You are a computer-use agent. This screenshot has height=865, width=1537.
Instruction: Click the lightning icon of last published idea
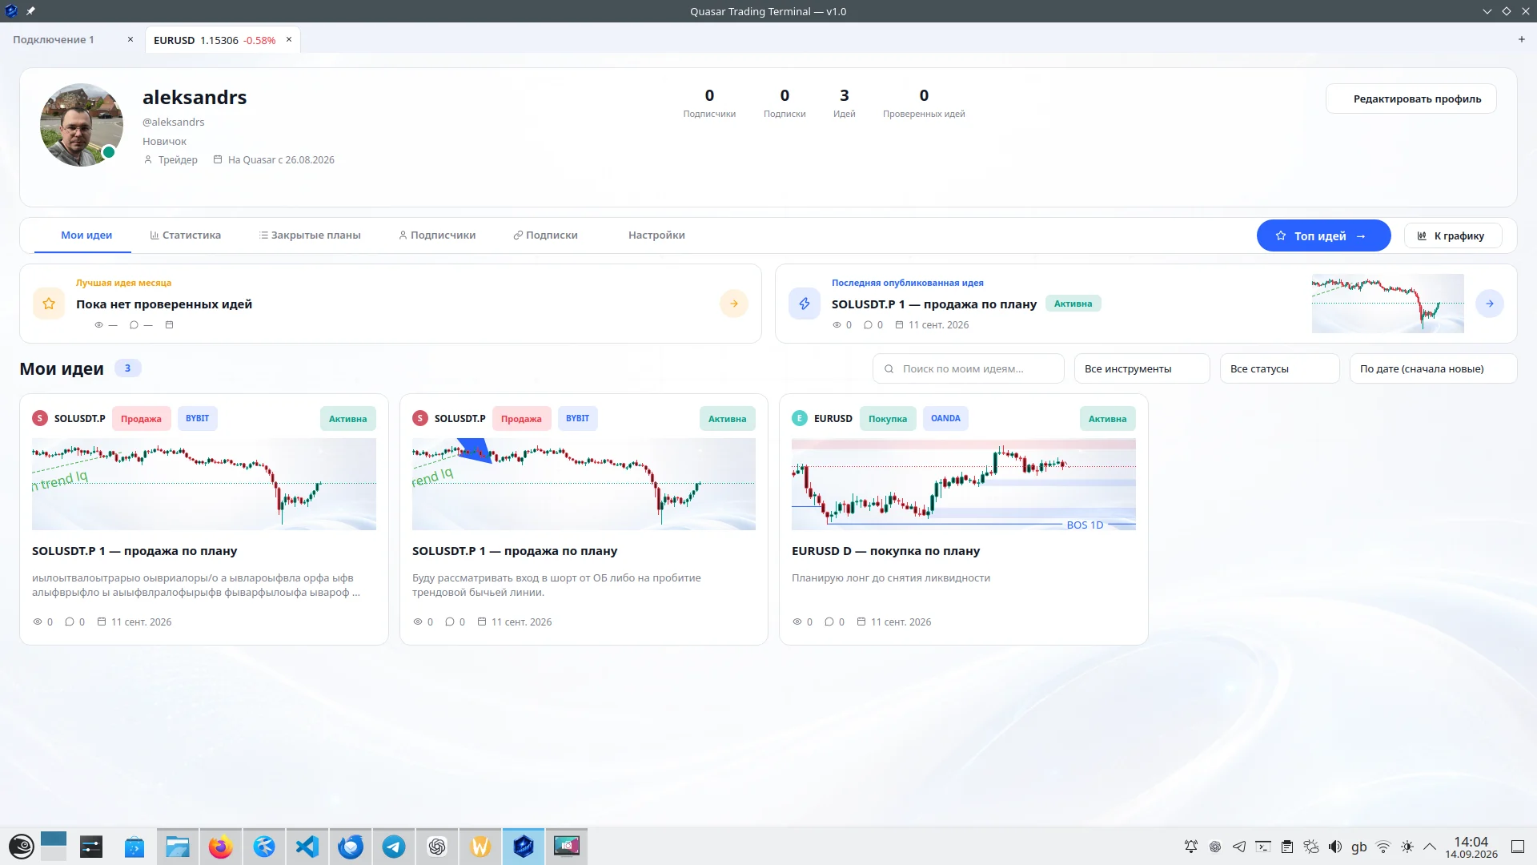804,304
